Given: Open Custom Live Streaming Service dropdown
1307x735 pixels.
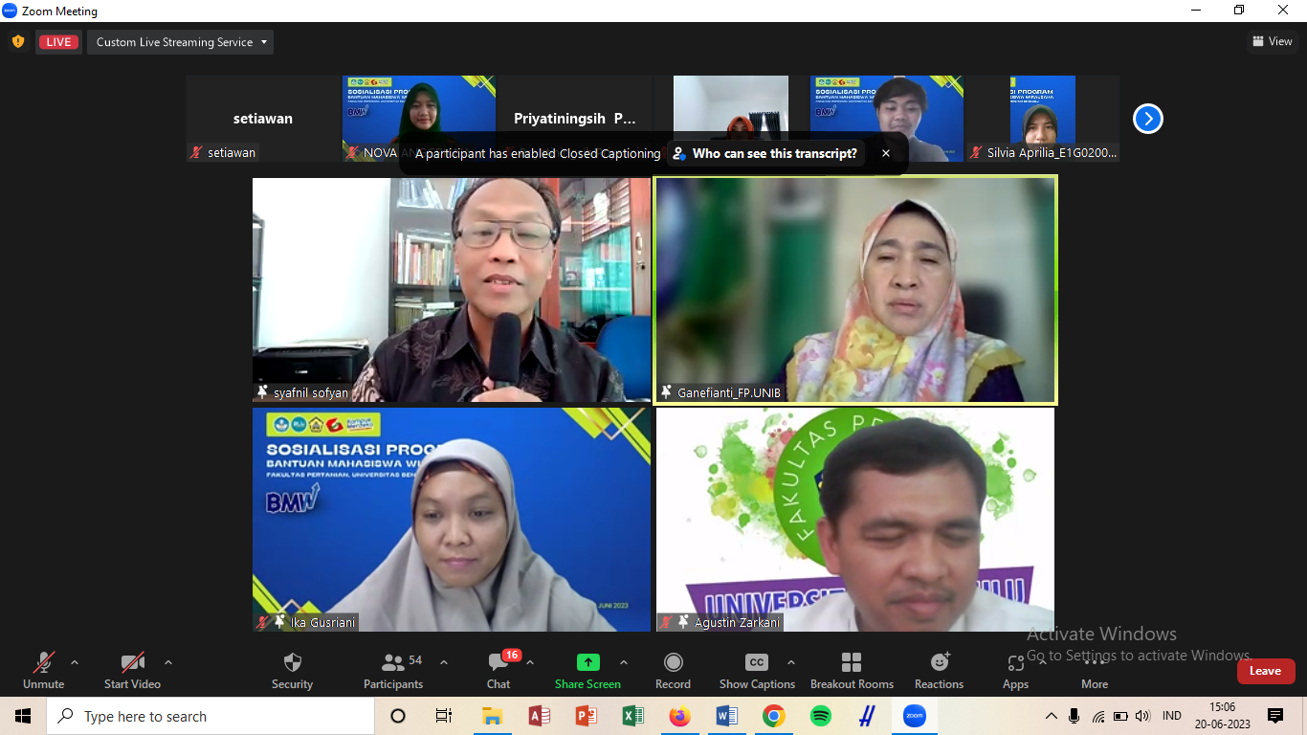Looking at the screenshot, I should (180, 42).
